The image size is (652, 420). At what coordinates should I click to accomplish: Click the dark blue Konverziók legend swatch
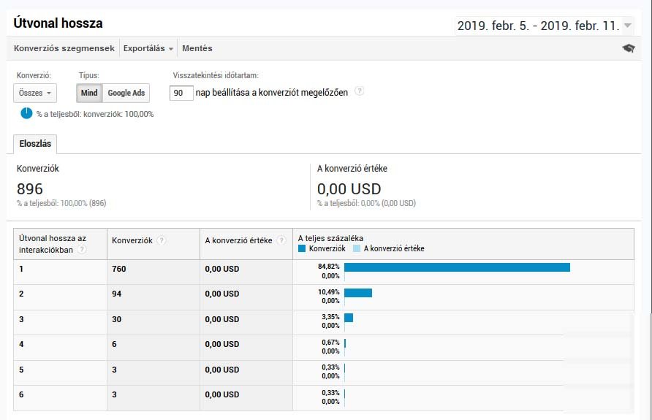pyautogui.click(x=303, y=248)
